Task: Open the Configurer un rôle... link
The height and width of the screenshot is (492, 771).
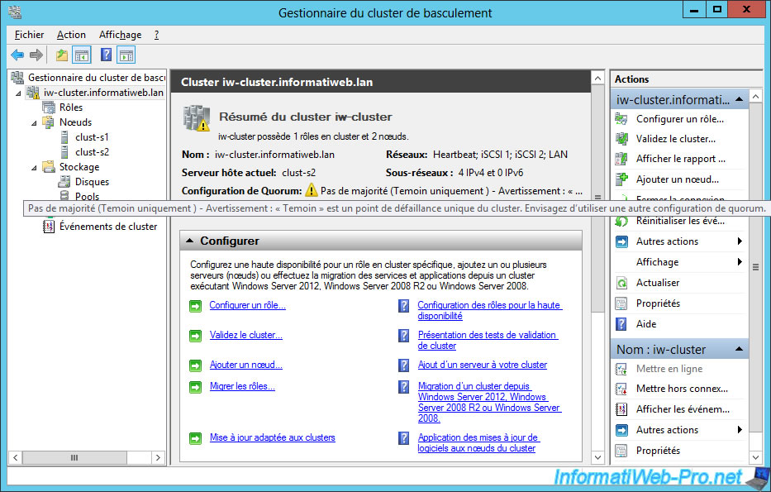Action: pyautogui.click(x=247, y=305)
